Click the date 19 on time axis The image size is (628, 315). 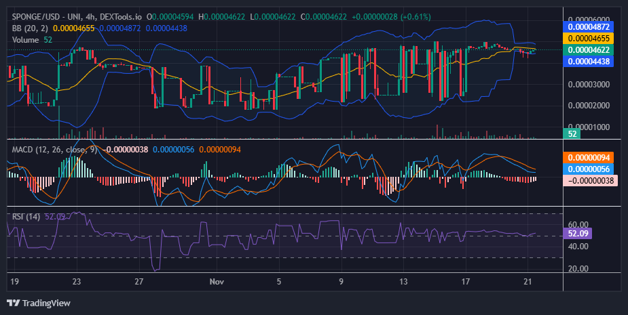point(14,281)
